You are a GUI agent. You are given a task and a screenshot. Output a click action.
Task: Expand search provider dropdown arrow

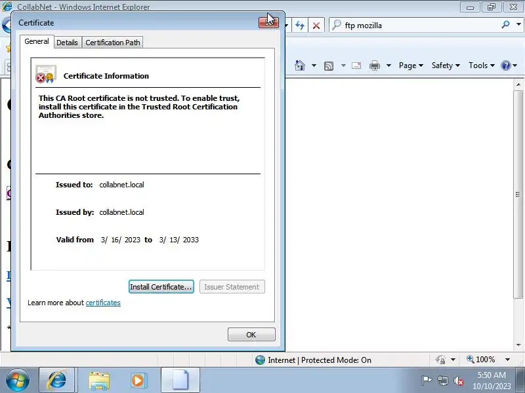[x=518, y=25]
